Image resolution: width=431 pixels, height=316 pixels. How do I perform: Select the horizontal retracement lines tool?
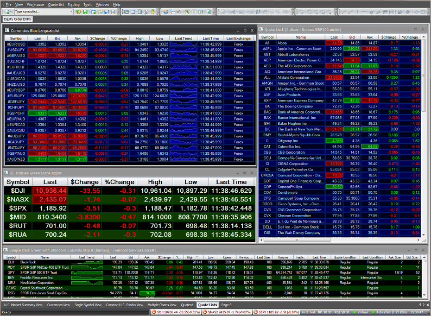(385, 12)
